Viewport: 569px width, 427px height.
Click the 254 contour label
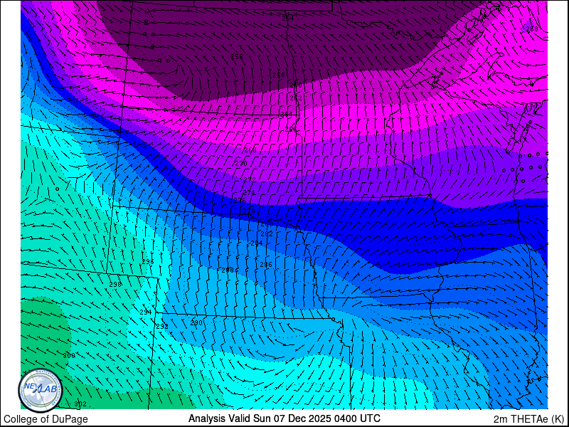pyautogui.click(x=288, y=18)
